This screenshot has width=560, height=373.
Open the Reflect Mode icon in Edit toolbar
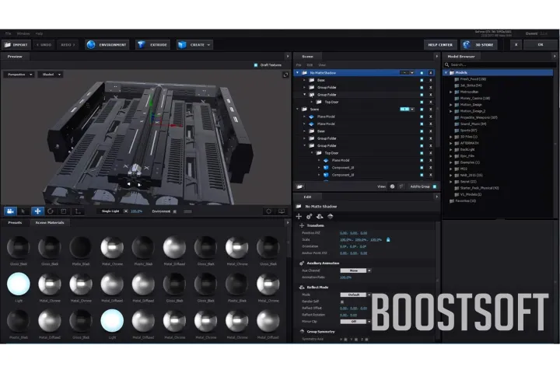coord(320,216)
